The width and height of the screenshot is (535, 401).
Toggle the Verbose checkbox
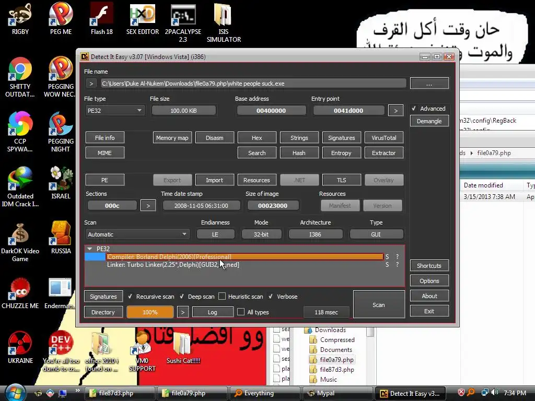[270, 297]
